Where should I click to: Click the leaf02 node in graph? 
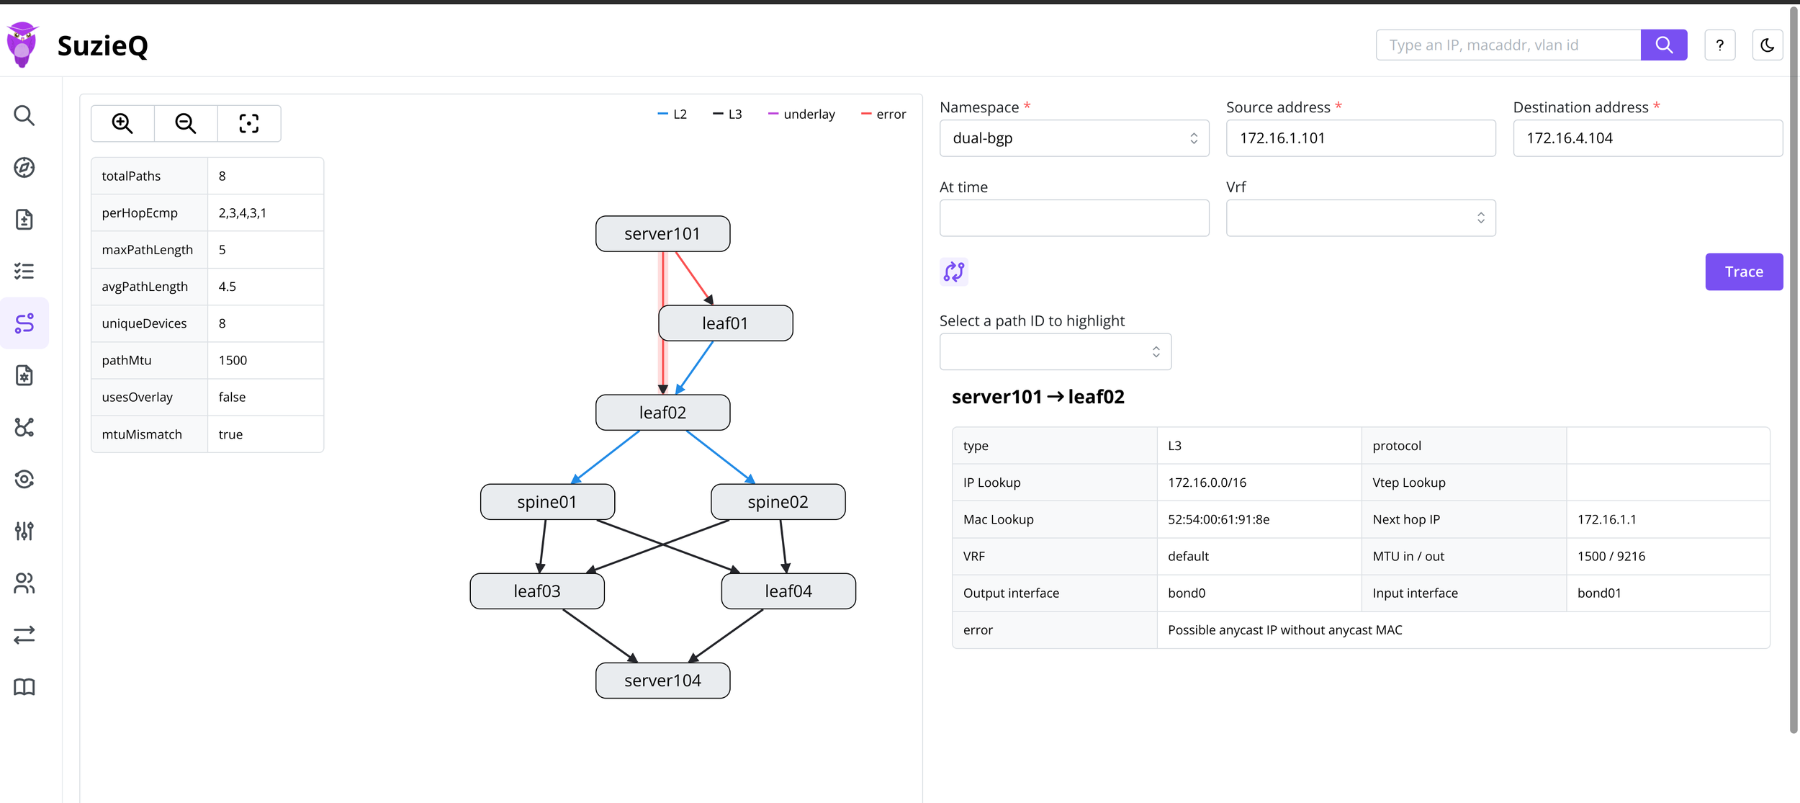(662, 413)
